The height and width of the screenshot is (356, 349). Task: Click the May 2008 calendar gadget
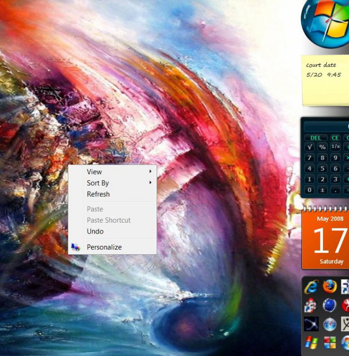325,237
